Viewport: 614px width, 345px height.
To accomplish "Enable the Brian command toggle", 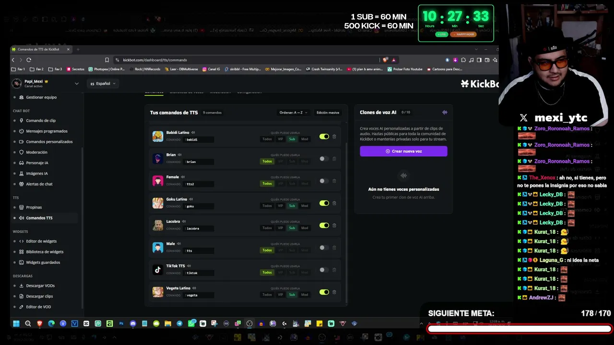I will click(x=324, y=159).
